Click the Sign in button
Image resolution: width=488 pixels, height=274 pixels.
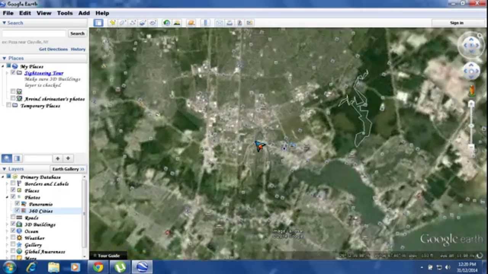coord(457,23)
